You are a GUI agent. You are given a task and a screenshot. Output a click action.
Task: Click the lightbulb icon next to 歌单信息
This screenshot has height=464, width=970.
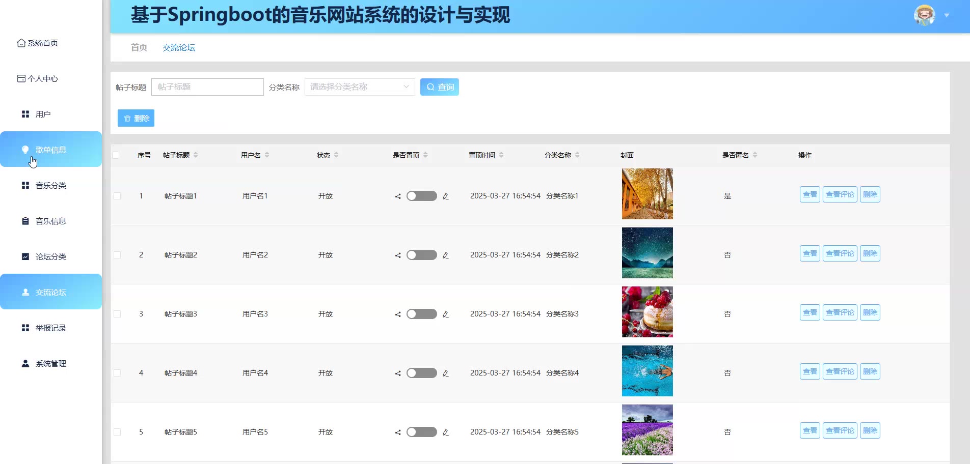point(25,150)
